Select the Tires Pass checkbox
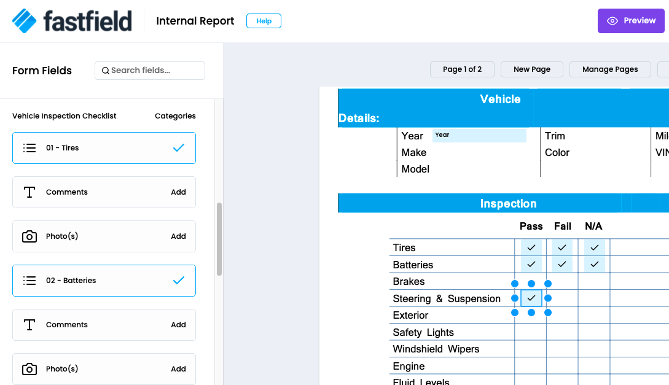 point(531,247)
